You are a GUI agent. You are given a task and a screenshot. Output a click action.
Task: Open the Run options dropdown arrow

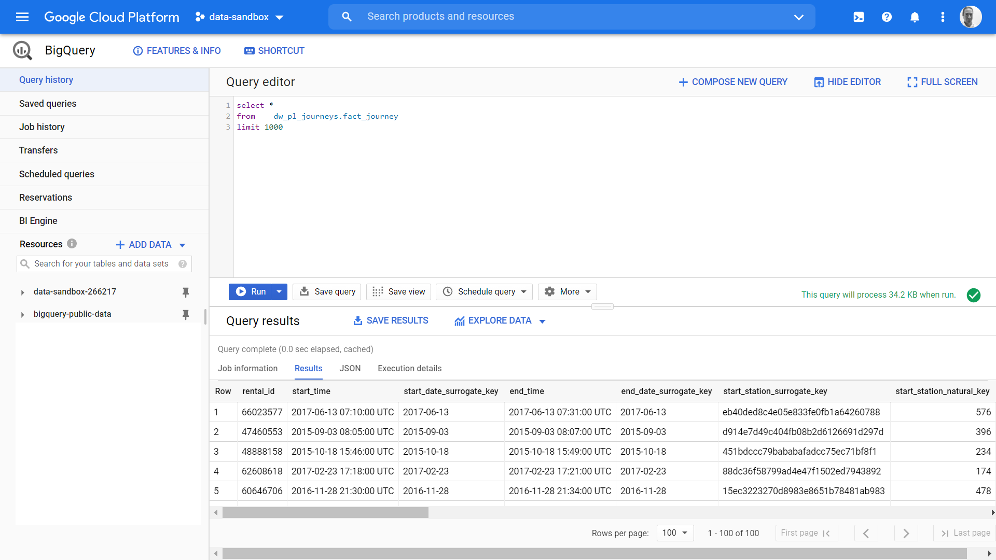[x=279, y=291]
